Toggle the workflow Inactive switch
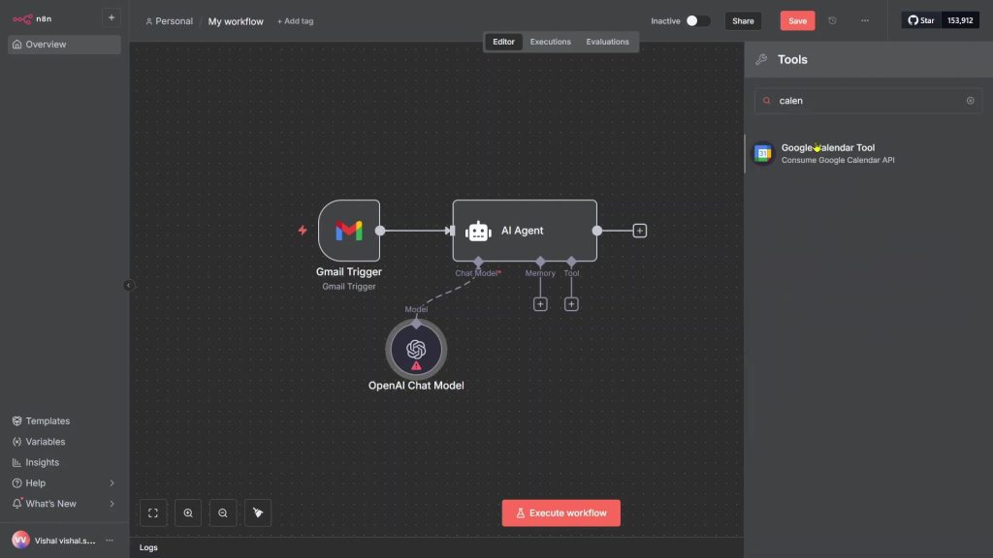 coord(697,20)
